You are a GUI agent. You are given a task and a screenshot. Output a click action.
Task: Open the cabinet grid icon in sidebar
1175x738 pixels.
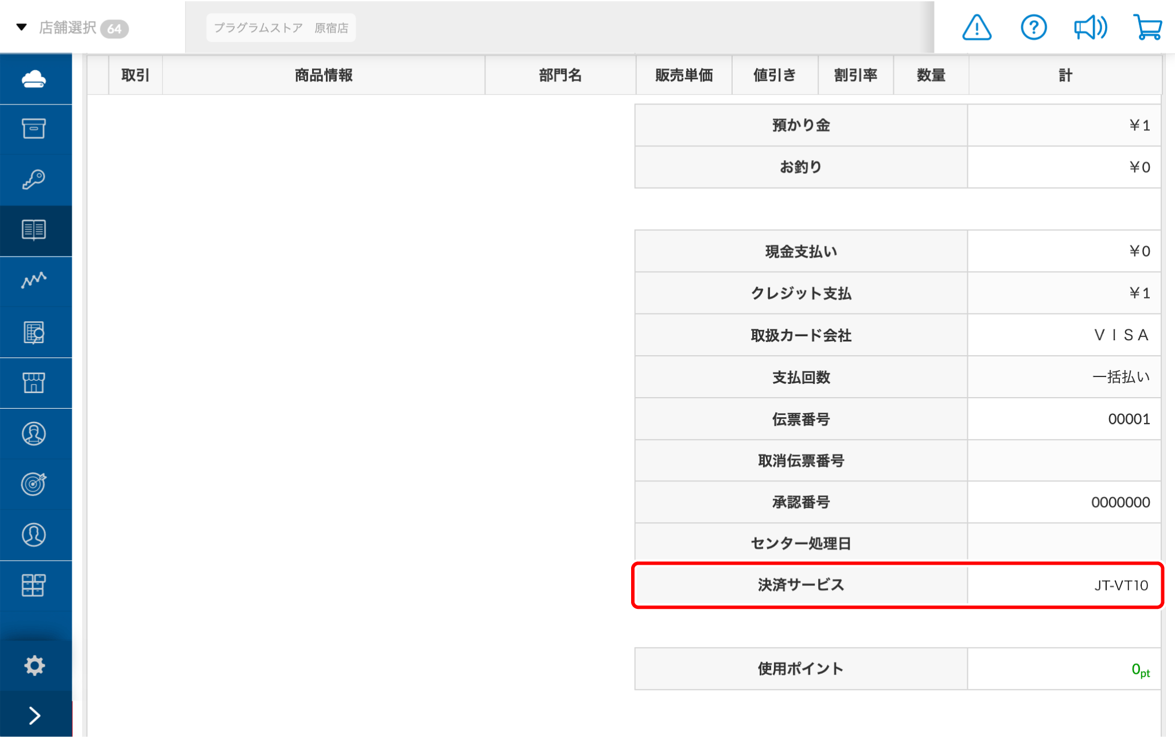34,585
